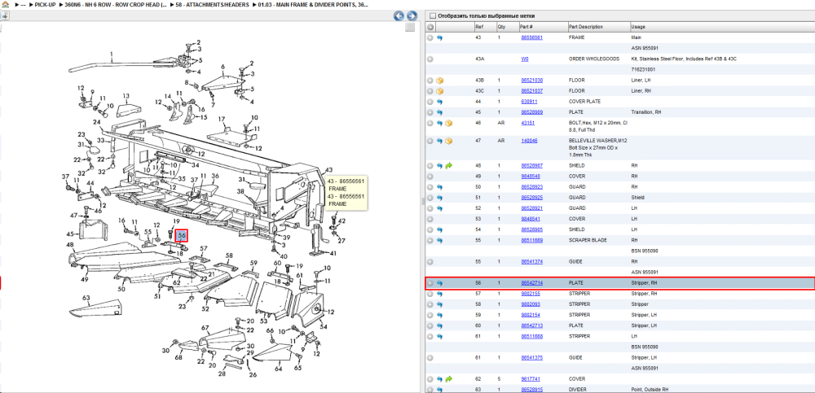Click blue arrow icon for ref 50 GUARD
This screenshot has height=393, width=815.
439,187
